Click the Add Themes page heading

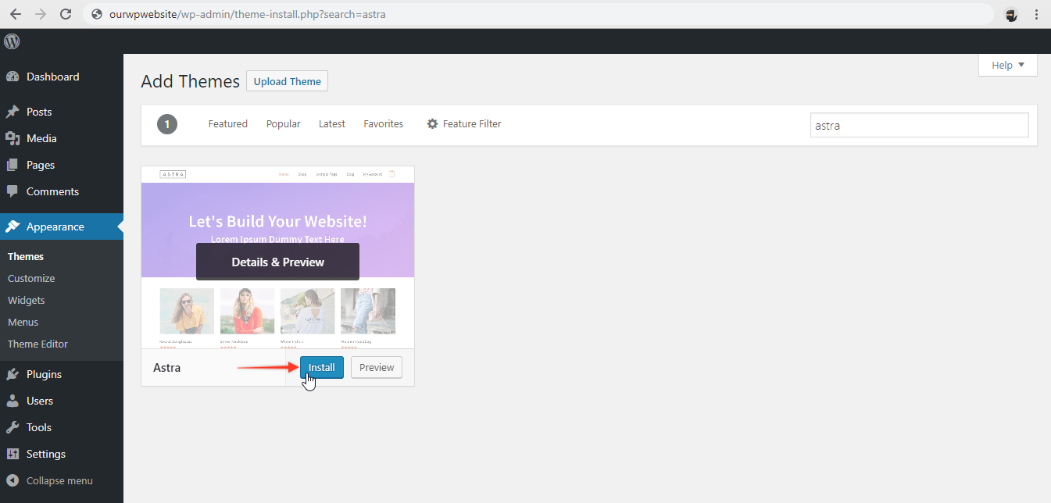click(190, 81)
